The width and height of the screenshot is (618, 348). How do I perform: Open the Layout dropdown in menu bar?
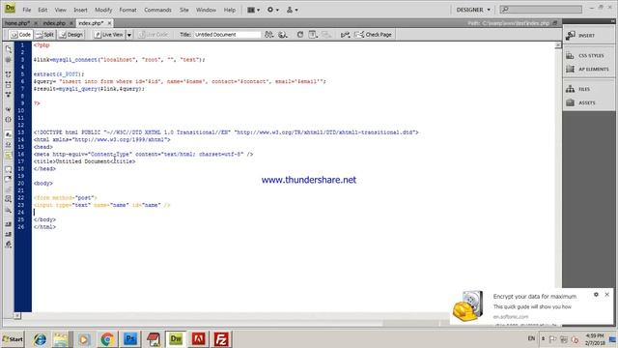coord(253,10)
